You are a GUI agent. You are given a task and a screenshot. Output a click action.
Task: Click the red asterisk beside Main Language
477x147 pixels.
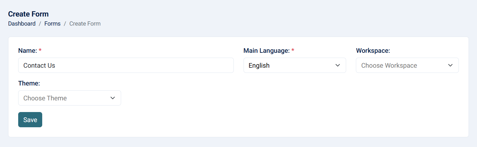(293, 51)
